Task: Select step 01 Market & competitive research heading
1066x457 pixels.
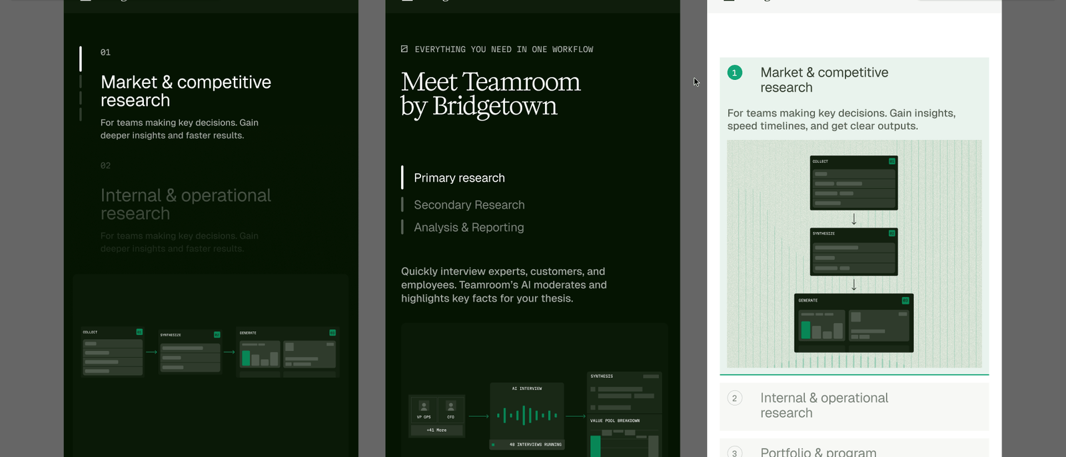Action: pyautogui.click(x=186, y=91)
